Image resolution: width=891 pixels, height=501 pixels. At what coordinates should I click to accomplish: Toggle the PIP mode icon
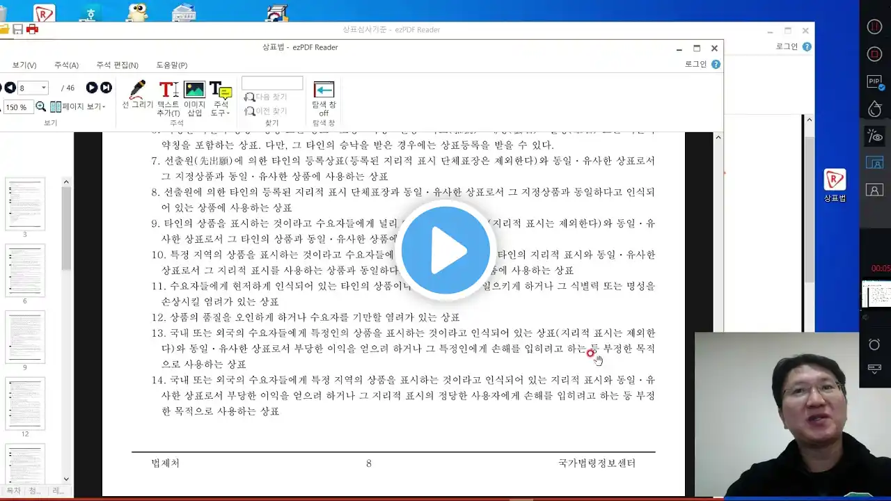[x=875, y=82]
